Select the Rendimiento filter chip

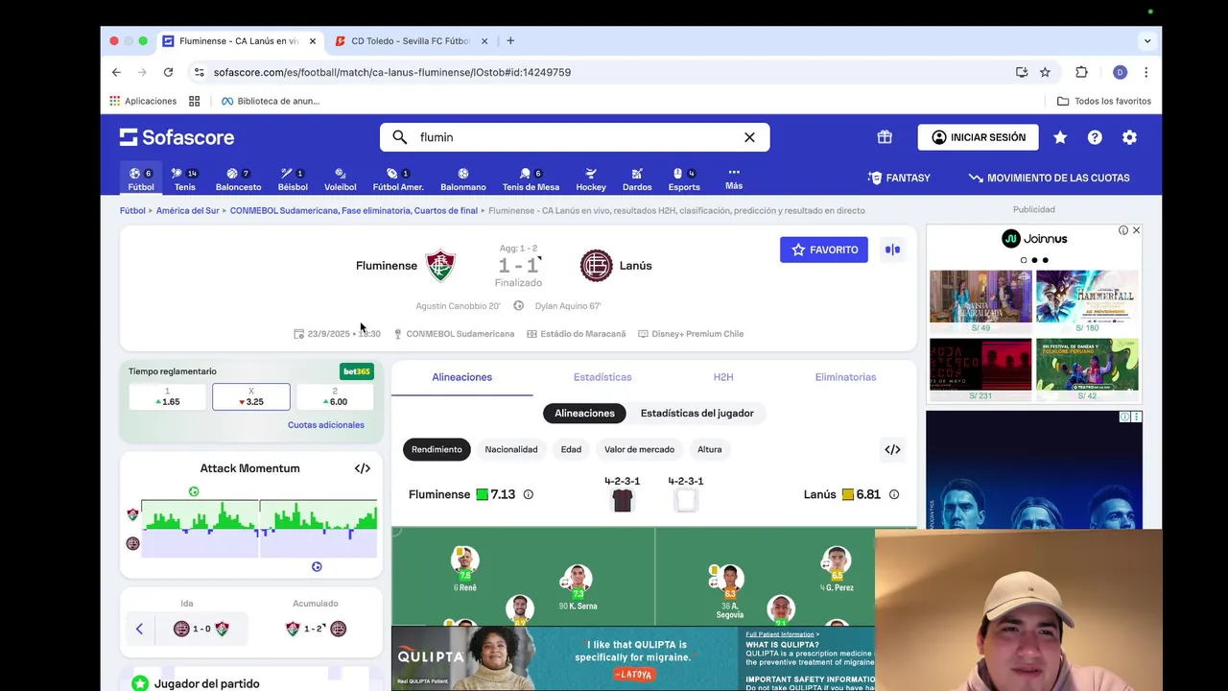pos(437,449)
